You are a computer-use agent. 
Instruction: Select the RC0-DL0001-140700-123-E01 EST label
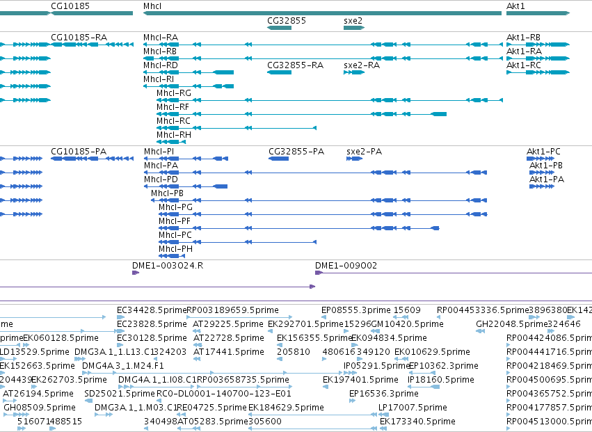pyautogui.click(x=224, y=394)
